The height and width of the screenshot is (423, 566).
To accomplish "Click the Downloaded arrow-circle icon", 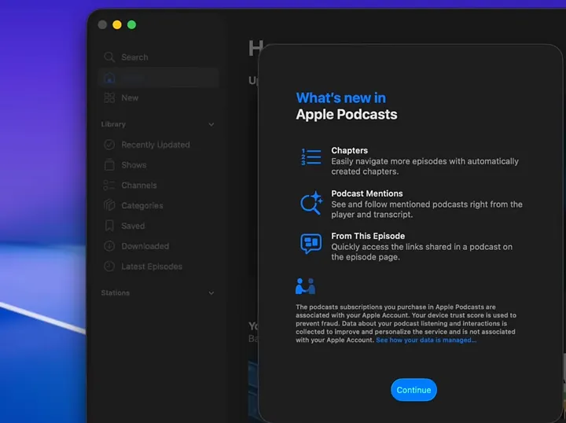I will [109, 246].
